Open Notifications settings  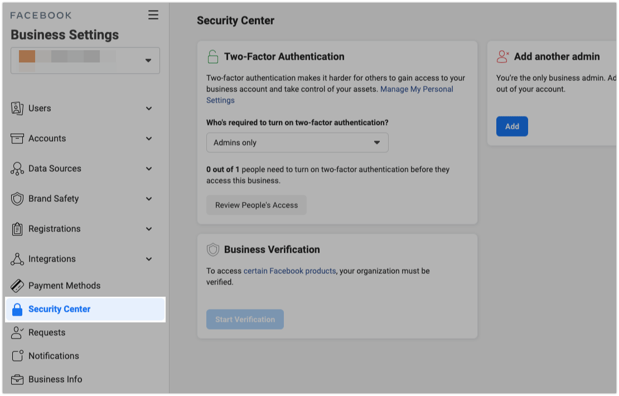(x=54, y=356)
